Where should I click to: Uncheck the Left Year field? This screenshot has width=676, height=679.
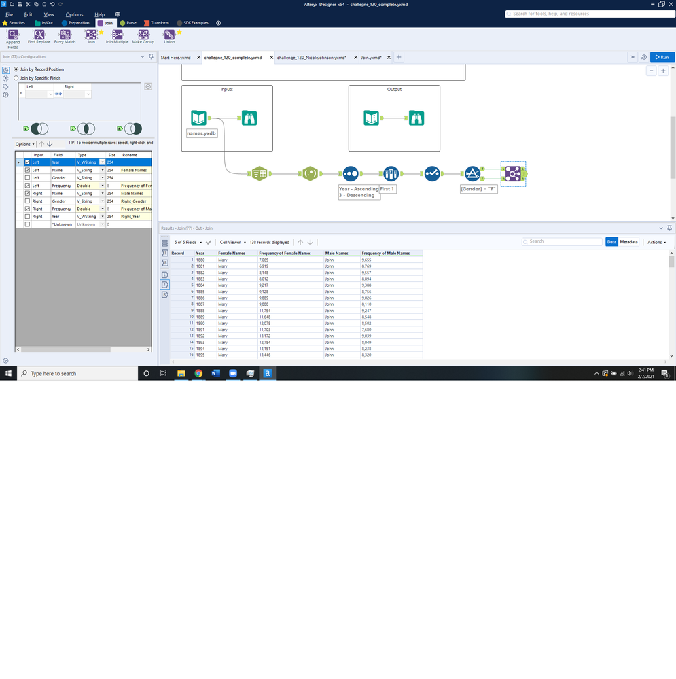click(27, 162)
